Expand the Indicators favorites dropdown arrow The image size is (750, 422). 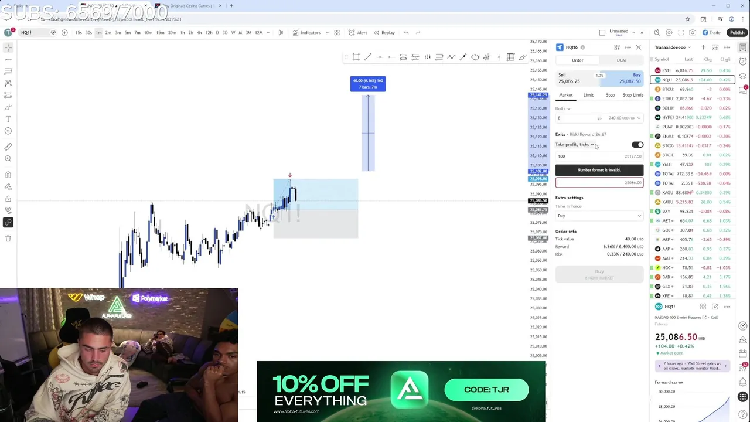tap(327, 33)
